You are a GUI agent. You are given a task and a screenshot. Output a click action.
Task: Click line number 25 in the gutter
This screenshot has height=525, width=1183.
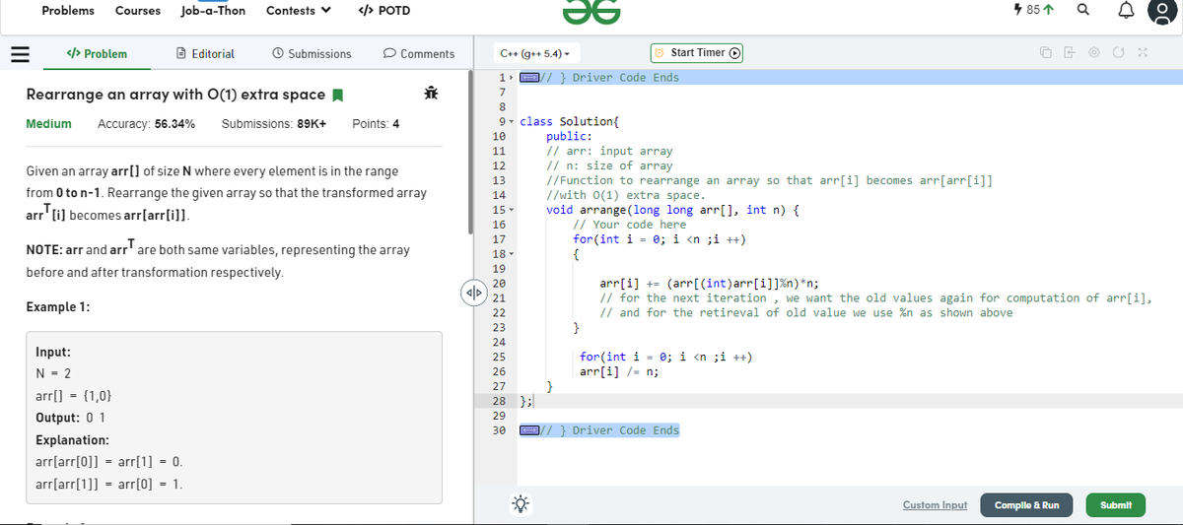tap(498, 357)
